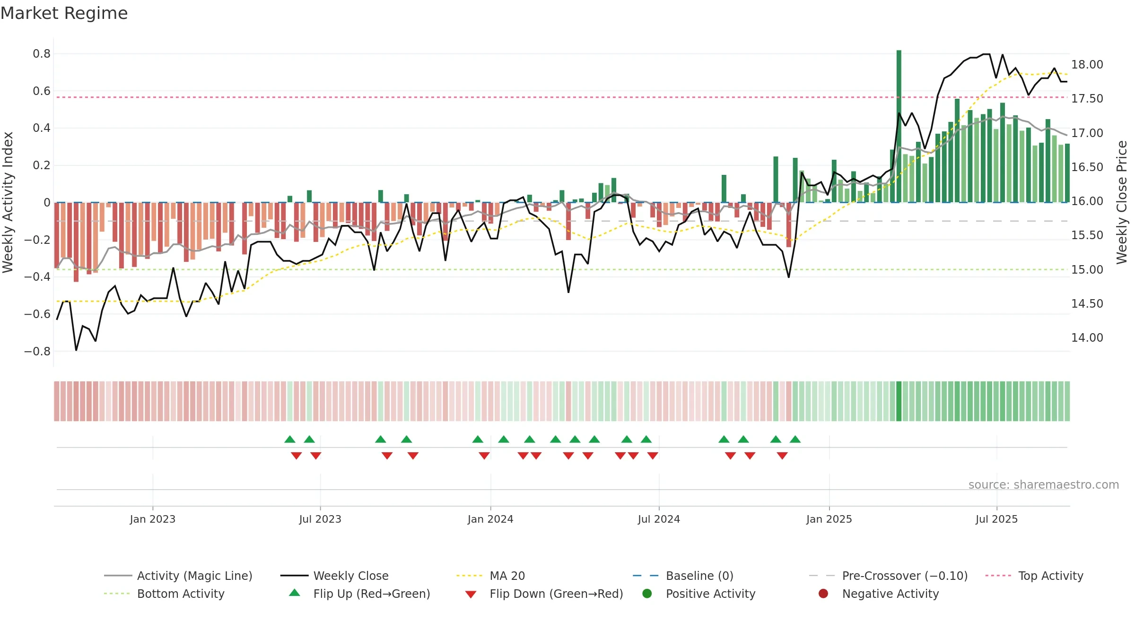Screen dimensions: 1135x638
Task: Toggle the MA 20 legend entry
Action: [490, 576]
